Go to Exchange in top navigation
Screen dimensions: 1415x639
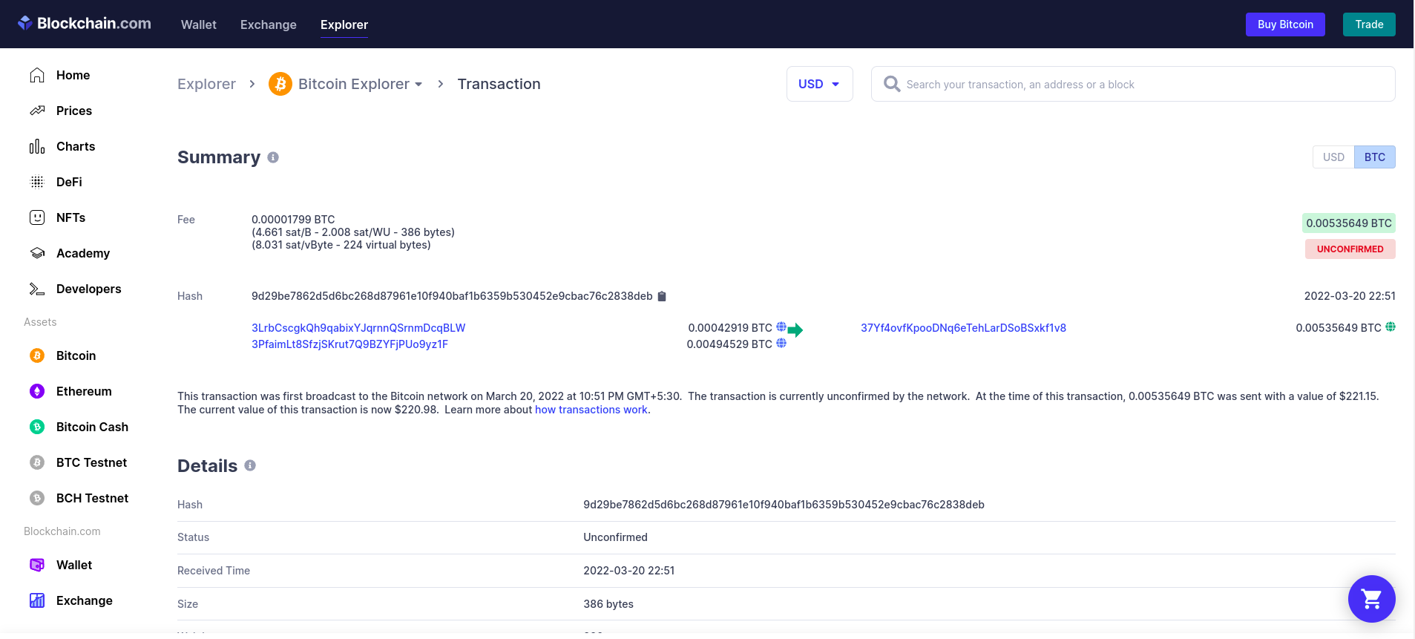click(x=269, y=24)
